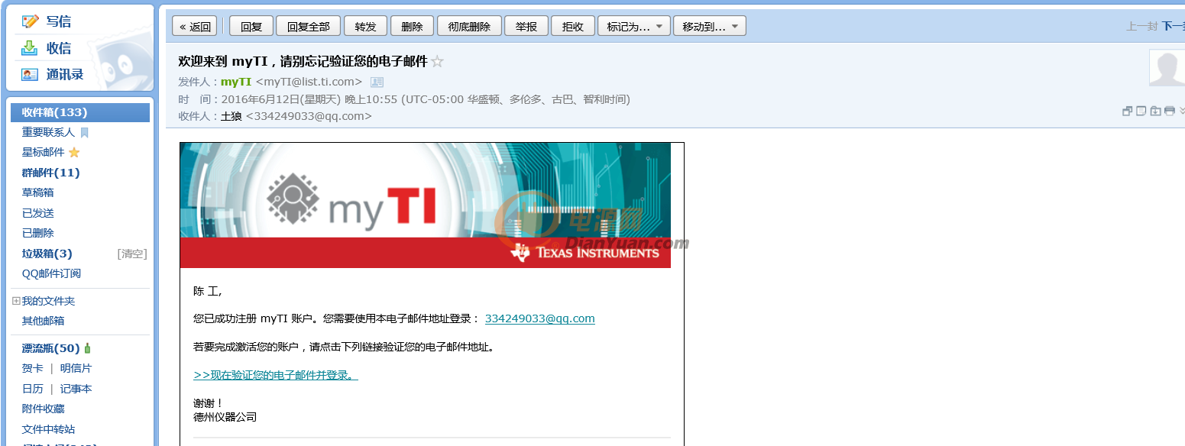Click the 回复 reply button
The image size is (1185, 446).
tap(251, 26)
